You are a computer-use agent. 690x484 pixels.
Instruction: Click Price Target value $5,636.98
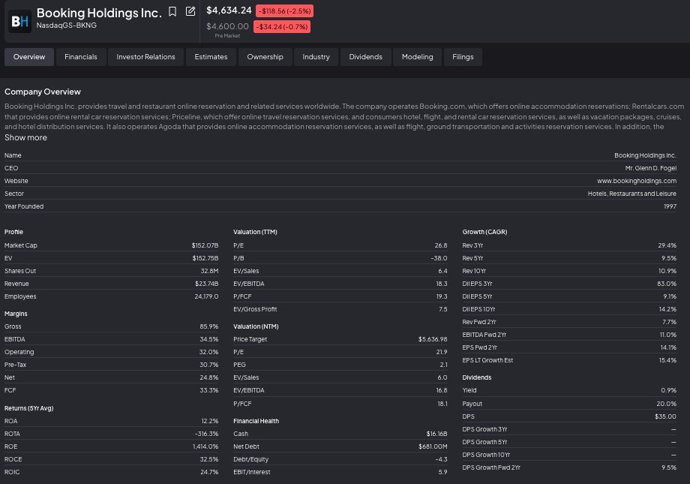433,339
